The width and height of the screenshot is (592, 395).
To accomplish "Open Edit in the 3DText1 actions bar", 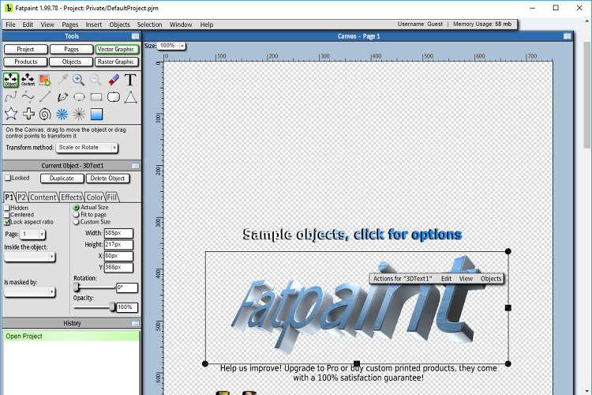I will click(446, 279).
